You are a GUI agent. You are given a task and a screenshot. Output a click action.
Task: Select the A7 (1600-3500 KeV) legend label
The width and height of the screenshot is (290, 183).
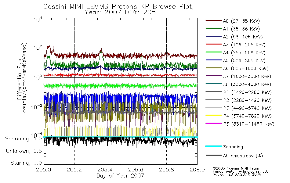click(x=247, y=77)
